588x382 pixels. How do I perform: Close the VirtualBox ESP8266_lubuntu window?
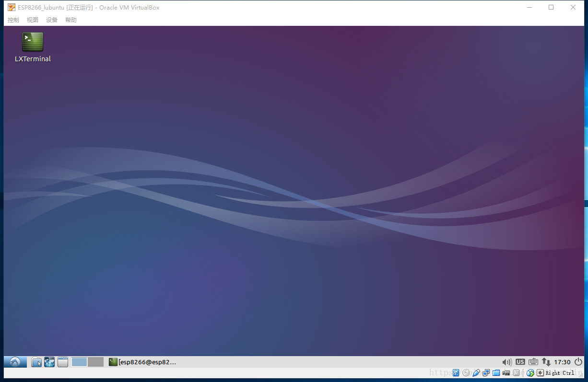pos(574,7)
